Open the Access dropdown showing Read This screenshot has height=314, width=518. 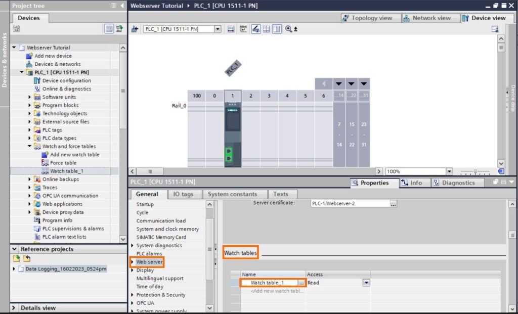click(x=366, y=283)
